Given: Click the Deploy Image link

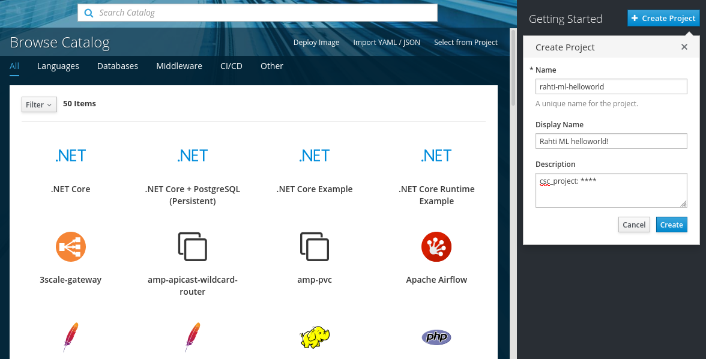Looking at the screenshot, I should click(x=316, y=43).
